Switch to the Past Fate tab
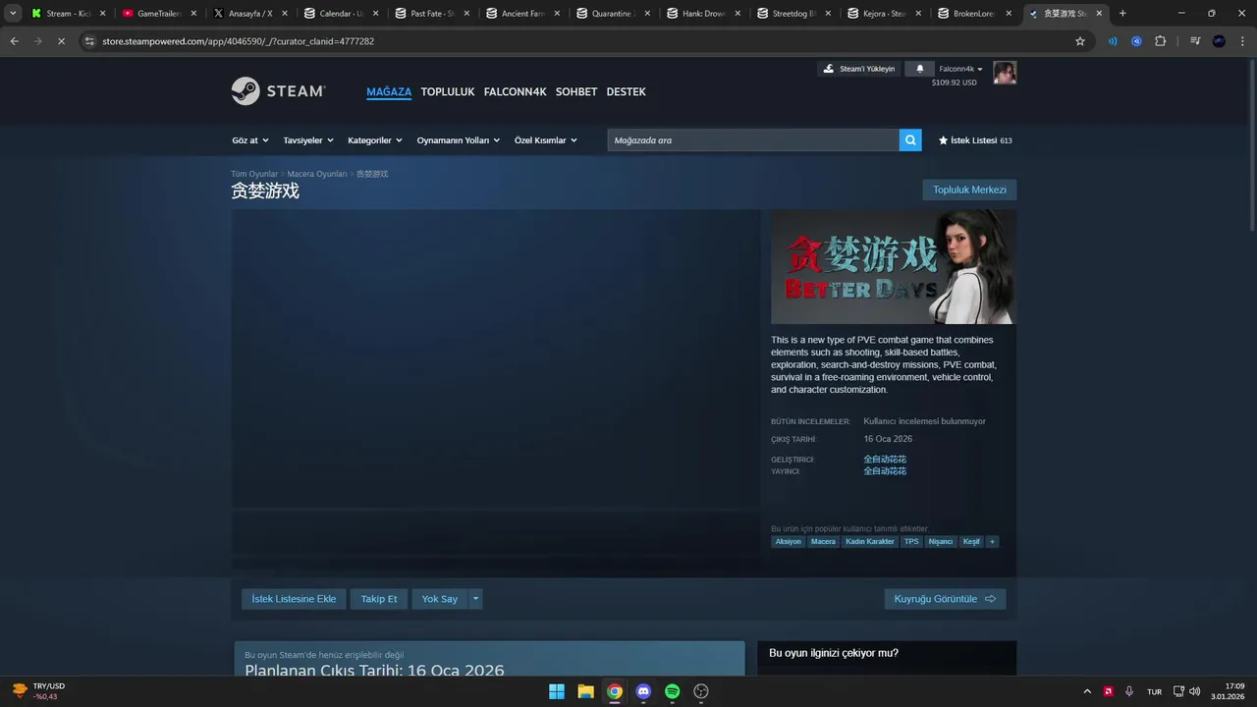Viewport: 1257px width, 707px height. tap(432, 14)
